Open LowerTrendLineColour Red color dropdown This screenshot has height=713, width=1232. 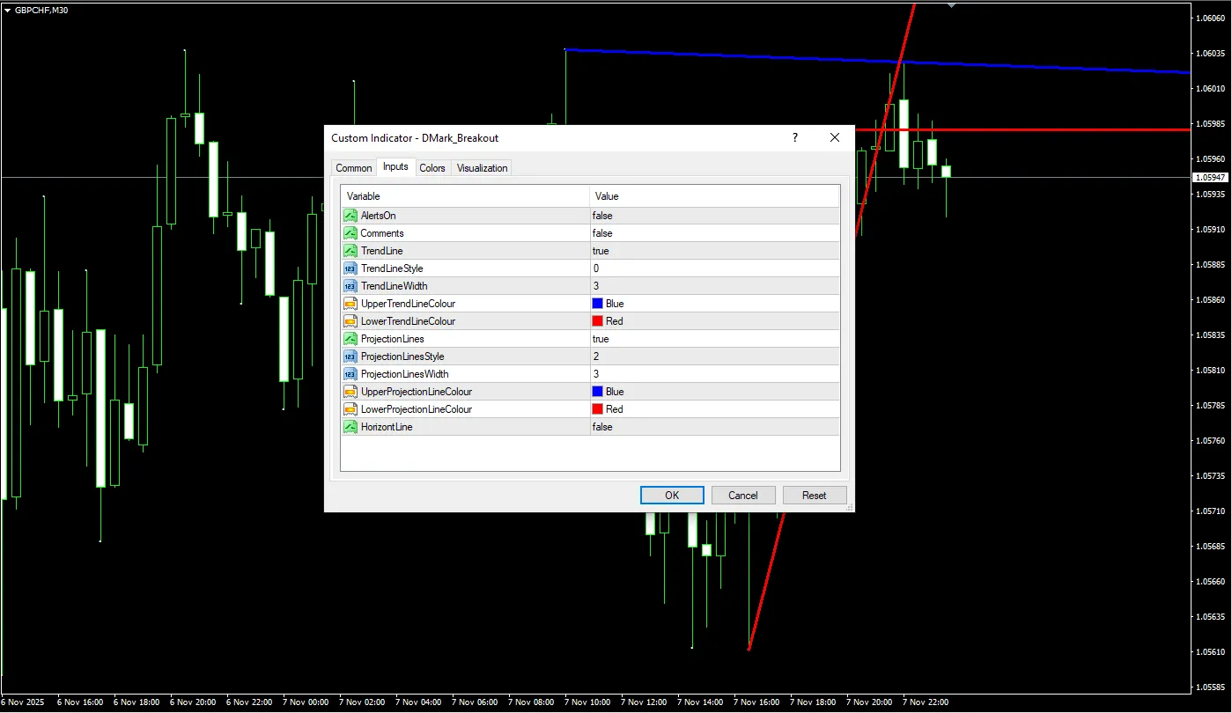608,321
